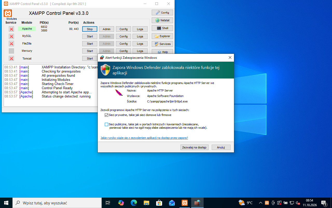Viewport: 332px width, 208px height.
Task: Open XAMPP Help
Action: pos(162,52)
